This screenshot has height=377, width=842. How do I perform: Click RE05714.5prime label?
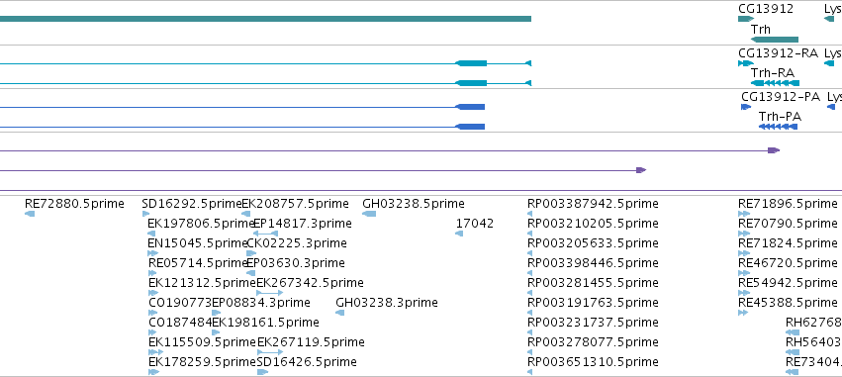tap(198, 263)
